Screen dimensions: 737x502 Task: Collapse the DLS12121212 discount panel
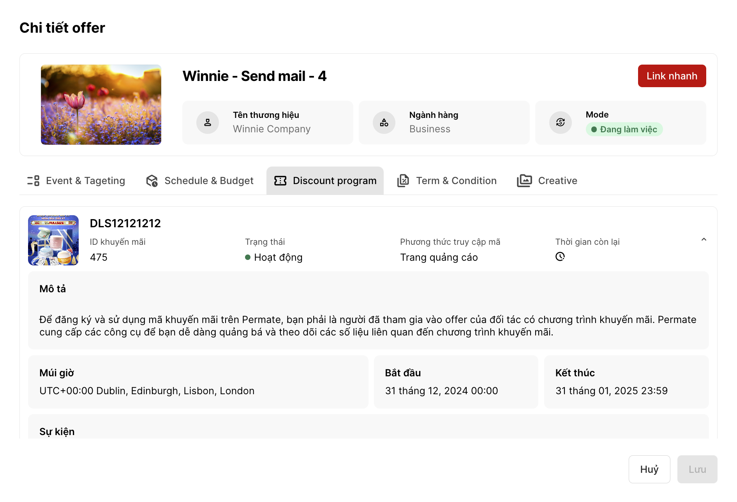coord(704,240)
